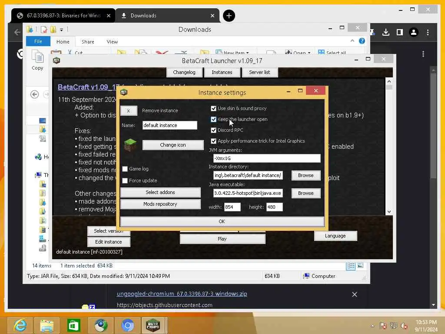Viewport: 445px width, 334px height.
Task: Click the Play button in launcher
Action: tap(222, 239)
